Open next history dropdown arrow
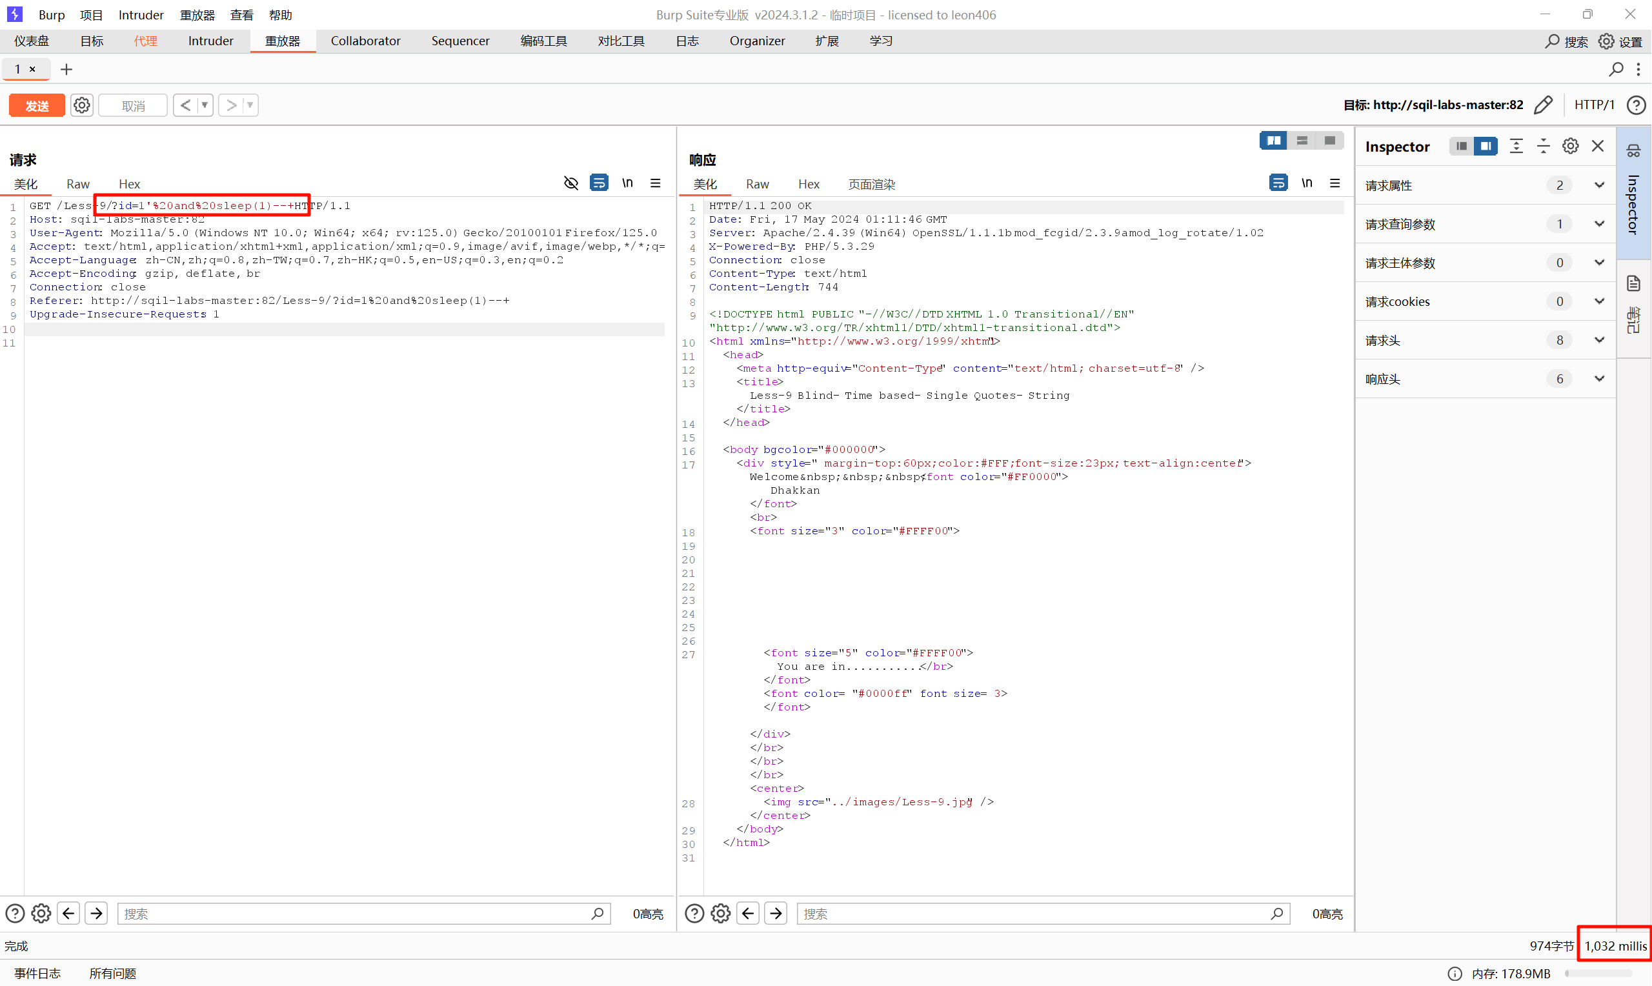Viewport: 1652px width, 986px height. coord(250,105)
